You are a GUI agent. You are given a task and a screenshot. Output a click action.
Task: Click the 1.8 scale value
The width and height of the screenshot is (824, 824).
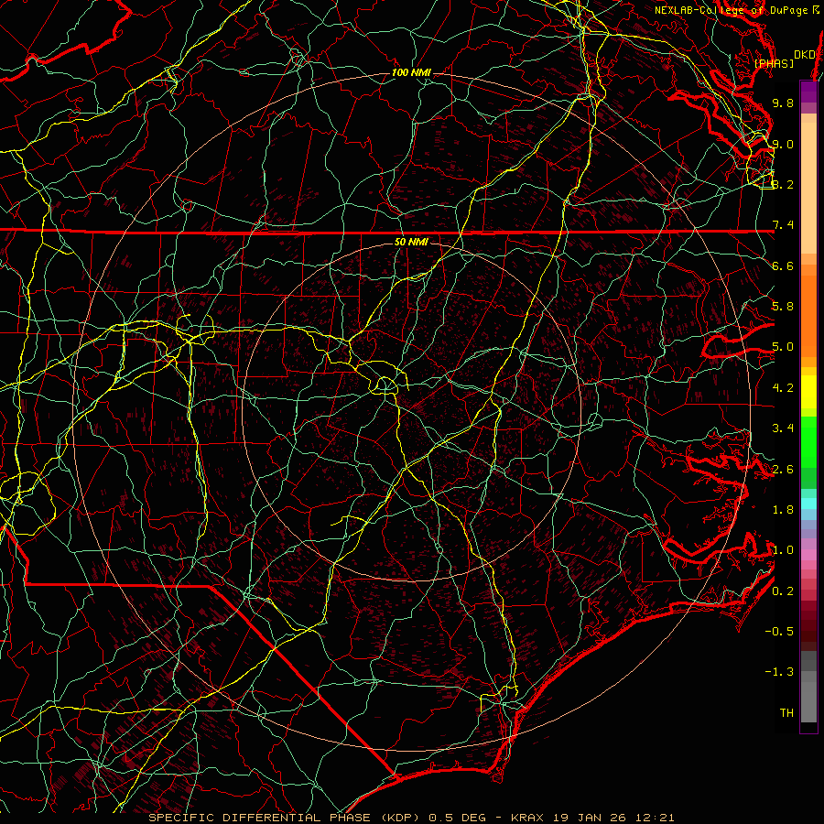tap(783, 510)
